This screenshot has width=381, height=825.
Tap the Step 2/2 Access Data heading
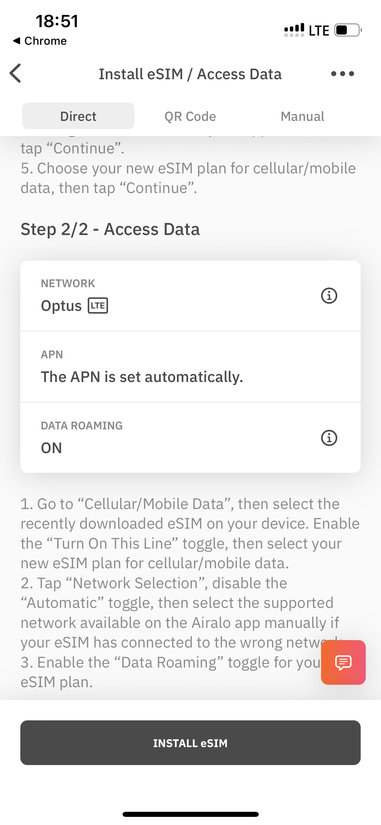tap(110, 229)
